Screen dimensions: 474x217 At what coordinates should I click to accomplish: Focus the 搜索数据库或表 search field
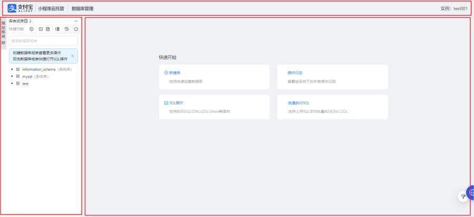tap(43, 40)
